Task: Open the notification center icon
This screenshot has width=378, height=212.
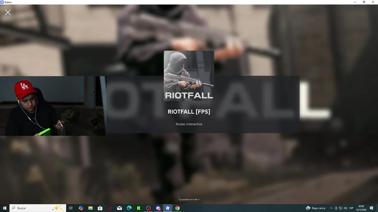Action: click(372, 208)
